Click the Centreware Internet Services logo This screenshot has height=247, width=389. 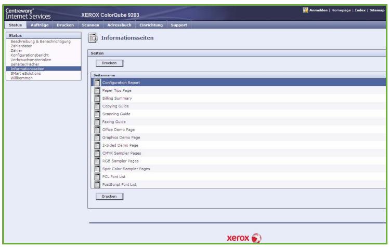[28, 13]
